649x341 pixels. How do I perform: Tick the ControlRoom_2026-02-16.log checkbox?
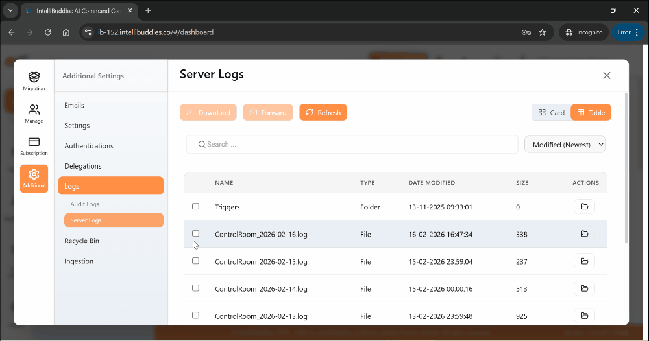click(x=195, y=233)
